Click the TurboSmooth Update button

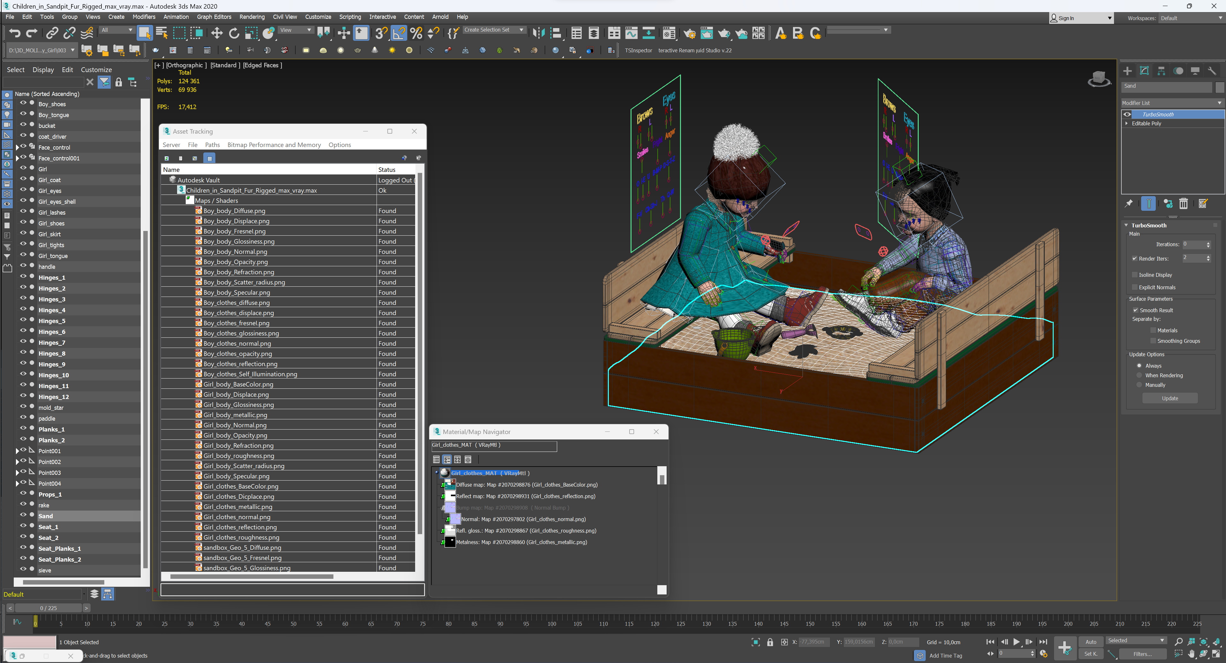pos(1170,398)
